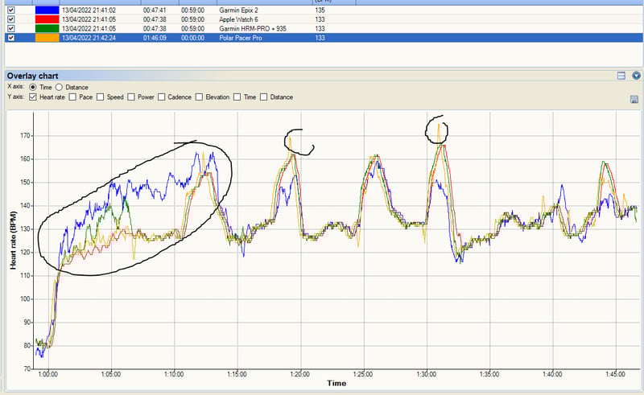Open the green color swatch for Garmin HRM-PRO
This screenshot has width=644, height=395.
point(47,28)
